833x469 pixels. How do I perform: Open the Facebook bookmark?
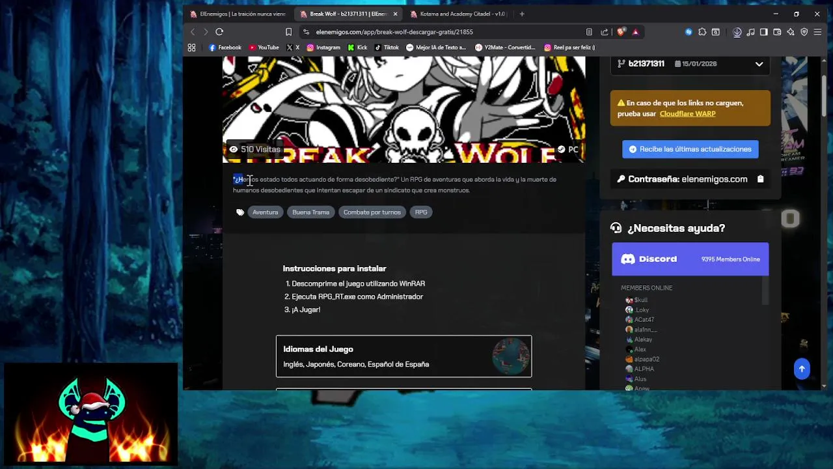225,48
